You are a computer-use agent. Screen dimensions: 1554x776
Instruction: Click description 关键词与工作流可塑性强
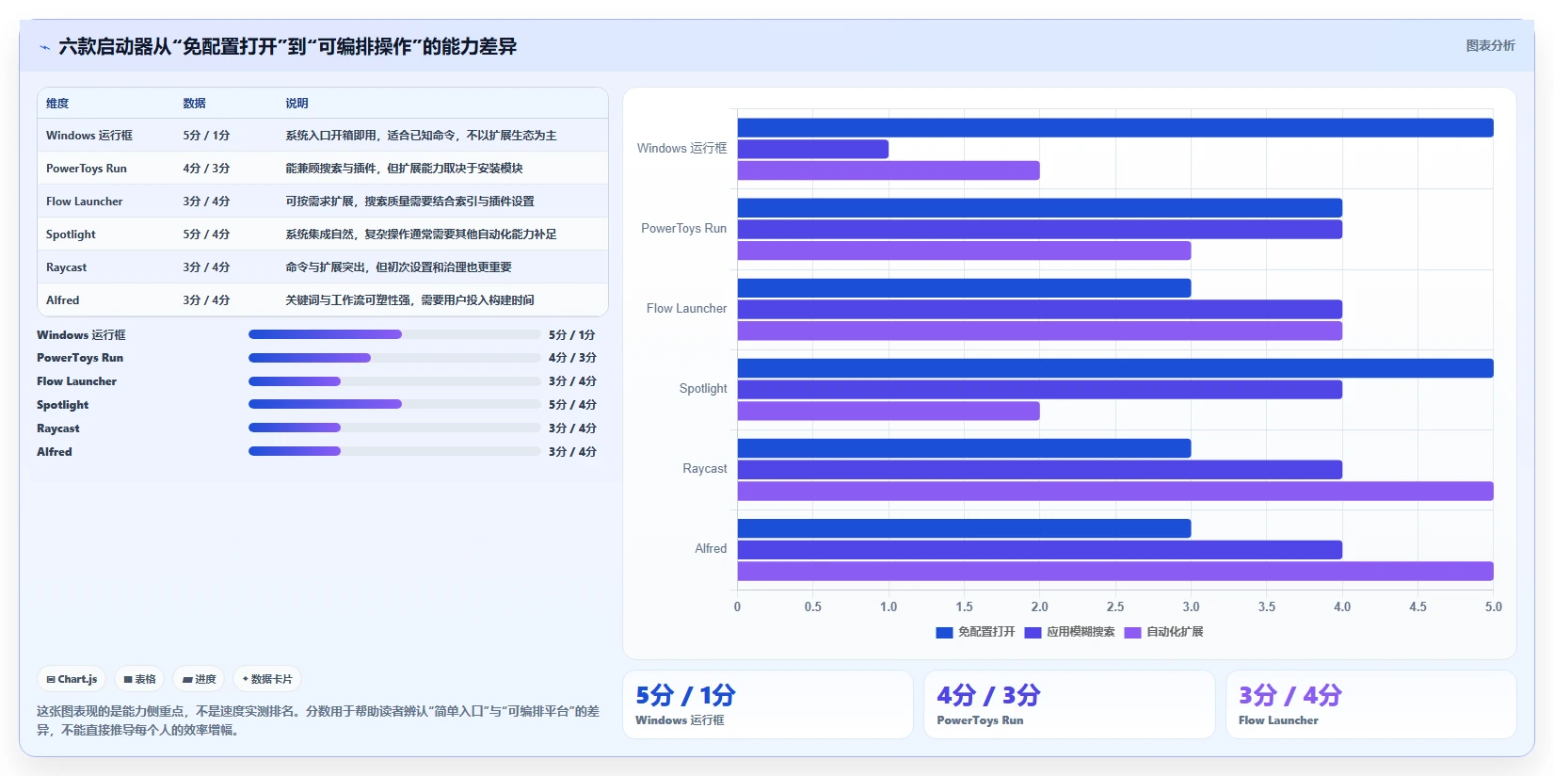point(409,300)
